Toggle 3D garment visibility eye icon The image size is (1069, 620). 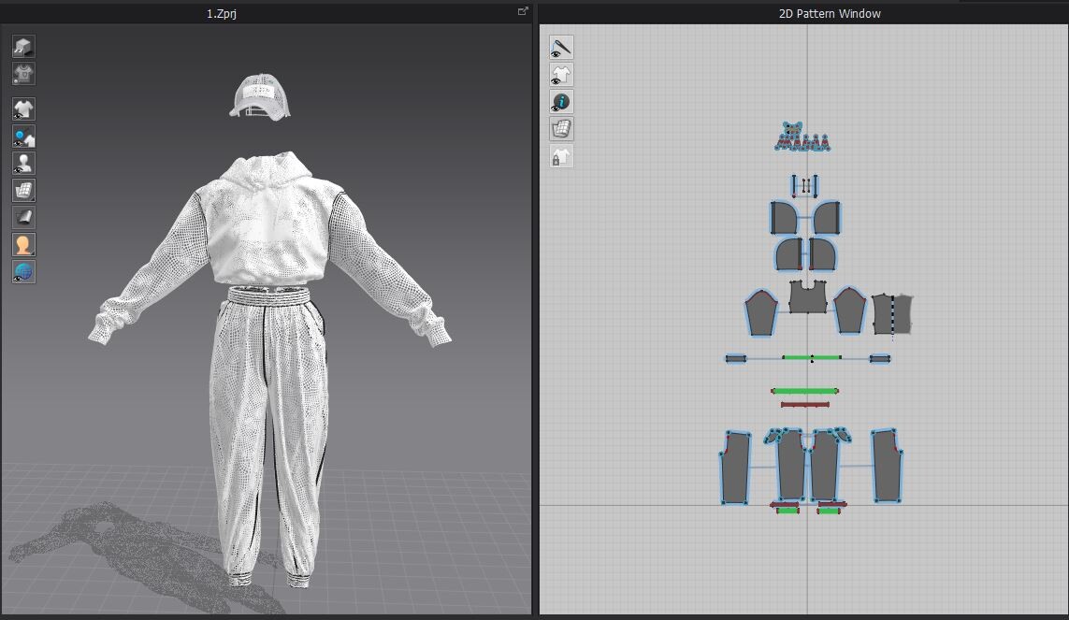pos(23,109)
